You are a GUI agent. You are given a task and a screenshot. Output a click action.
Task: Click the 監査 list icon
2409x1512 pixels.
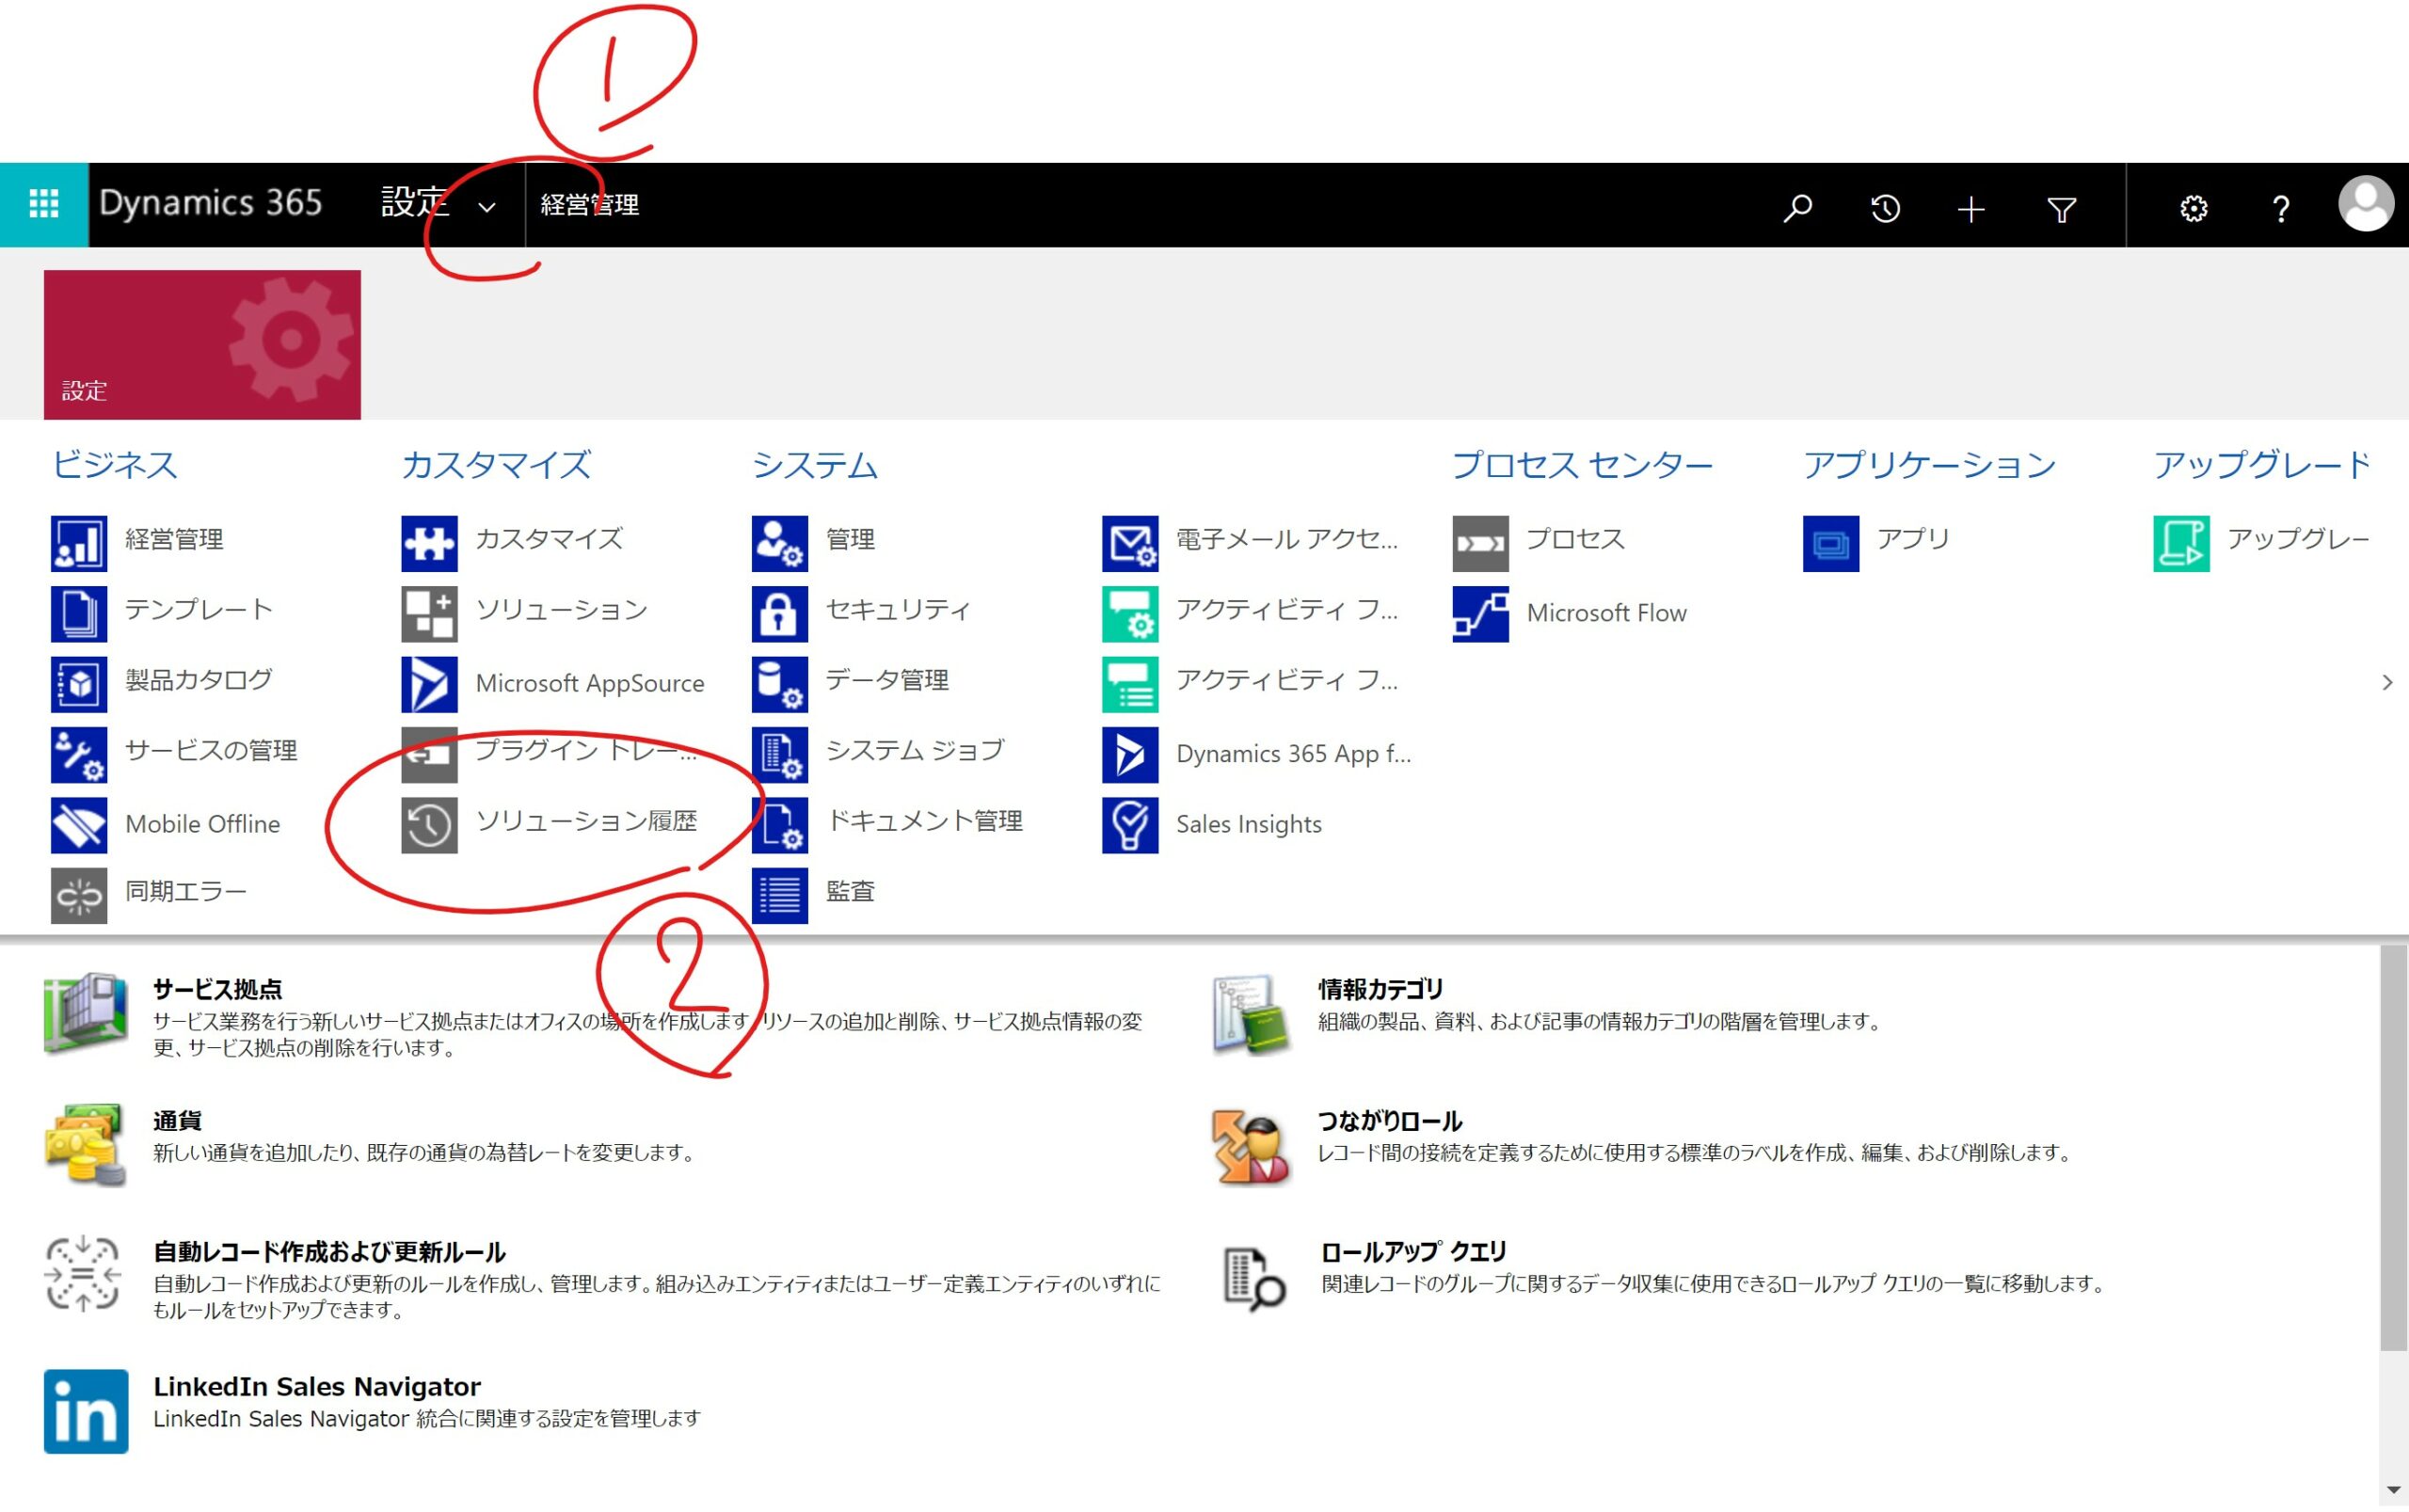click(780, 895)
